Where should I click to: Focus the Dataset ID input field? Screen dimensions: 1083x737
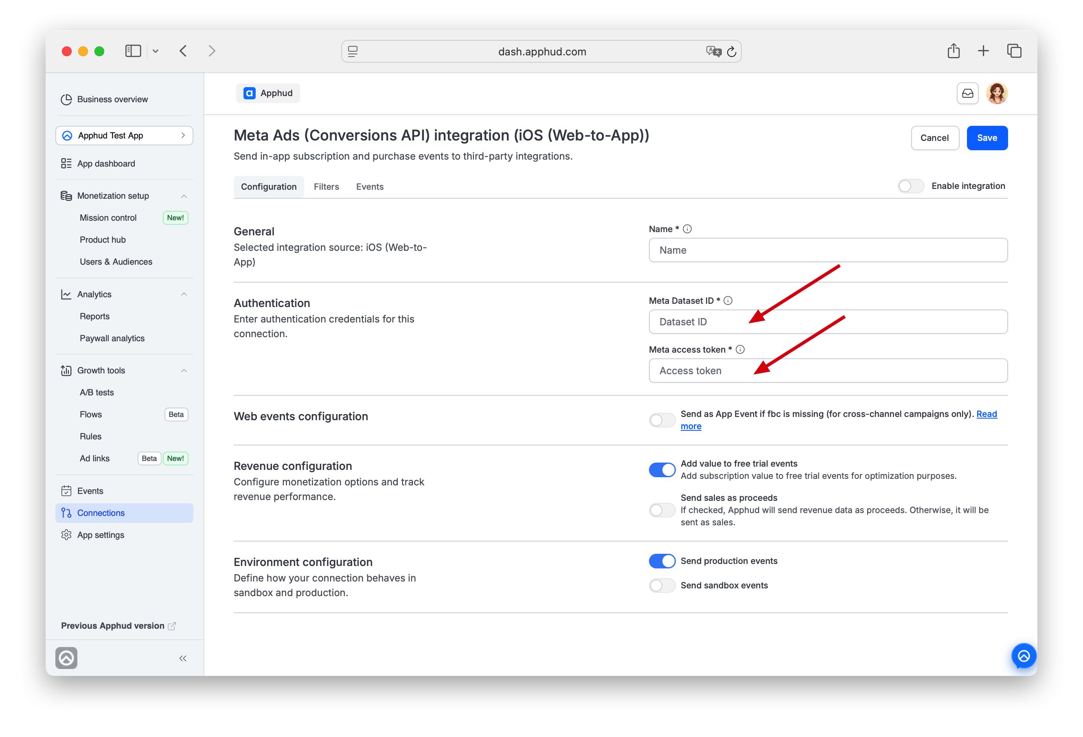pos(828,322)
